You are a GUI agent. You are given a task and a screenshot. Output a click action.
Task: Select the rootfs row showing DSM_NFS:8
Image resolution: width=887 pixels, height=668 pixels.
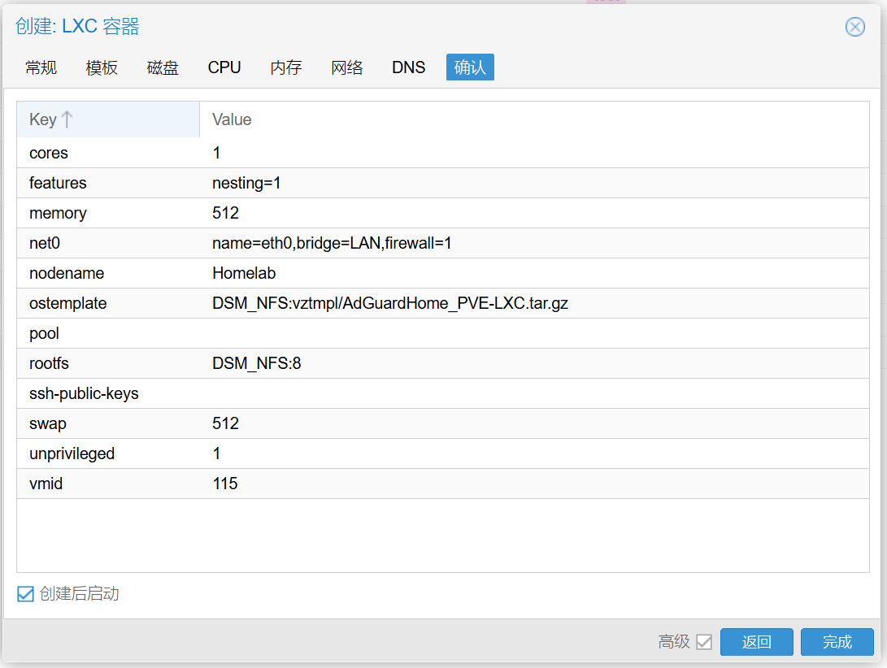pyautogui.click(x=244, y=363)
